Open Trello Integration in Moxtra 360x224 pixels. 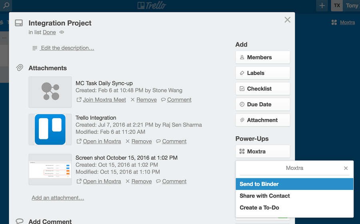point(102,141)
